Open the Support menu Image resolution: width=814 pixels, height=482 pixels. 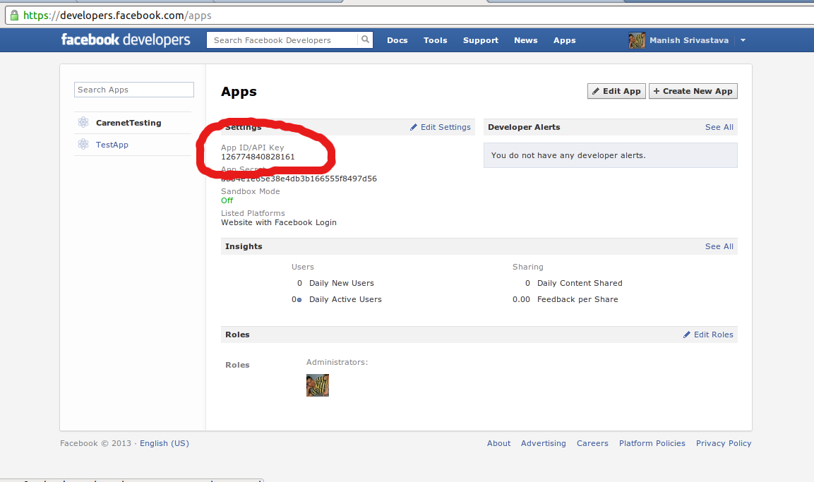pyautogui.click(x=481, y=40)
